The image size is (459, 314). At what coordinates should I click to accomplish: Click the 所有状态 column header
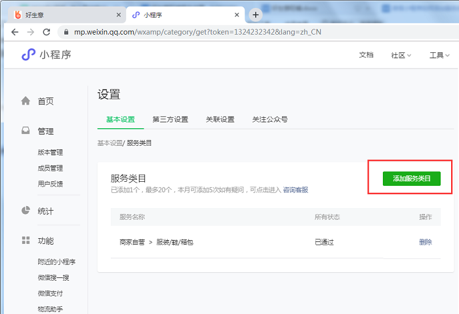[327, 217]
